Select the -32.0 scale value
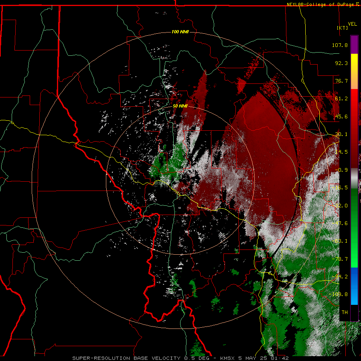This screenshot has height=361, width=361. pyautogui.click(x=340, y=206)
